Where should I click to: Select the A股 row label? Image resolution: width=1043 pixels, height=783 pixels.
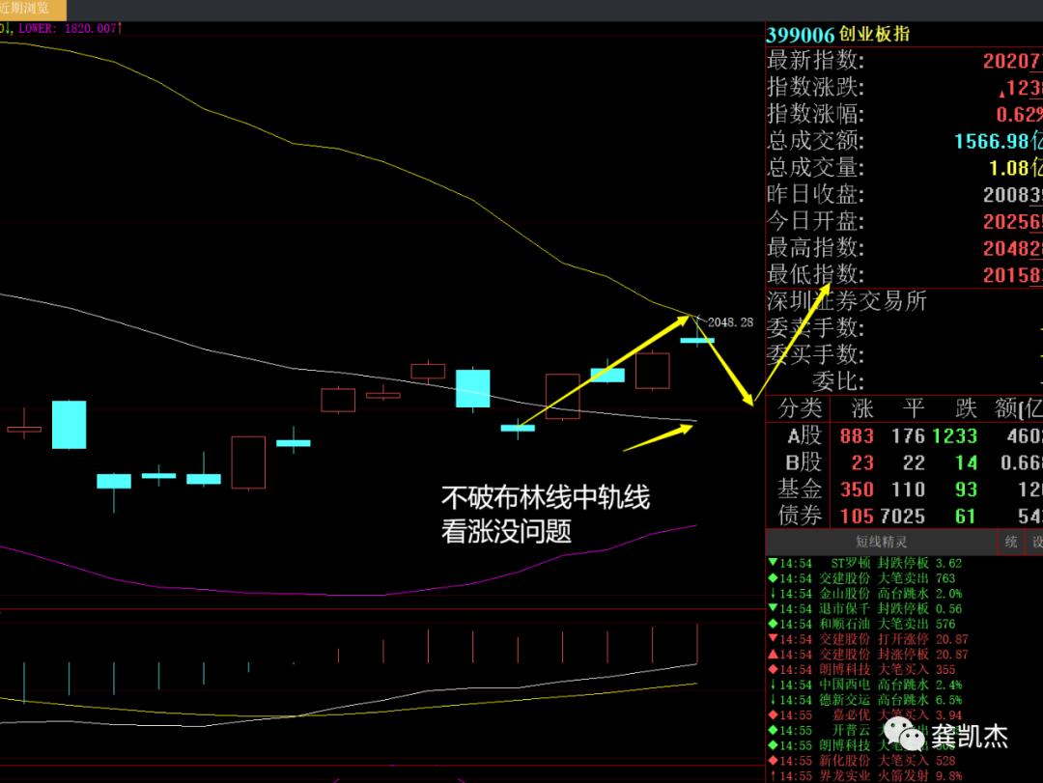coord(803,435)
